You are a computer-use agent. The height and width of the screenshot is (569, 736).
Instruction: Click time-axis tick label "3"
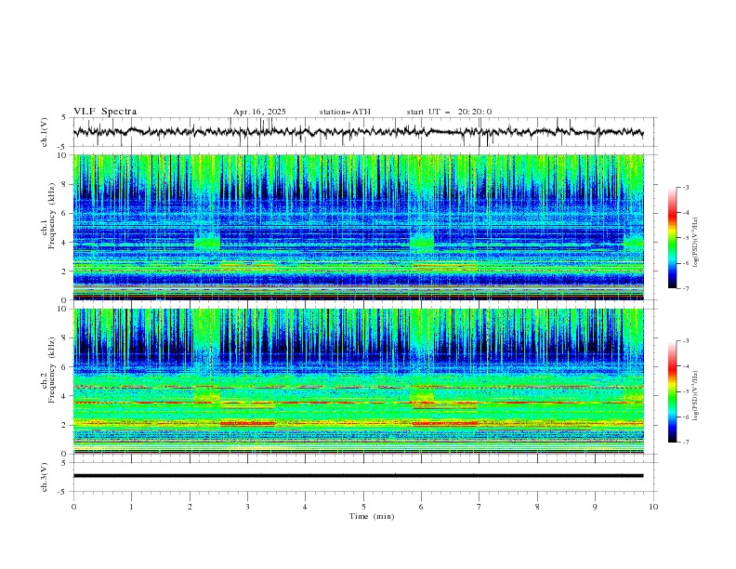point(247,507)
